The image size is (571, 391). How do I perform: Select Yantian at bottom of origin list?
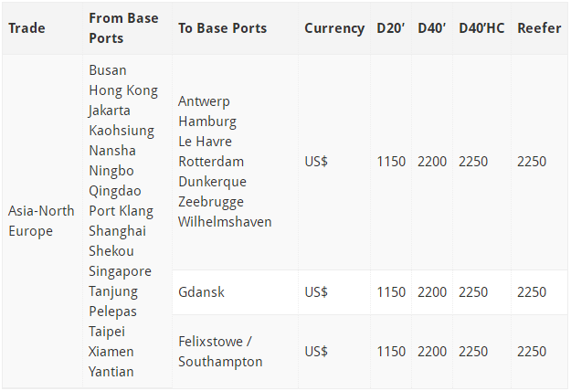[111, 372]
